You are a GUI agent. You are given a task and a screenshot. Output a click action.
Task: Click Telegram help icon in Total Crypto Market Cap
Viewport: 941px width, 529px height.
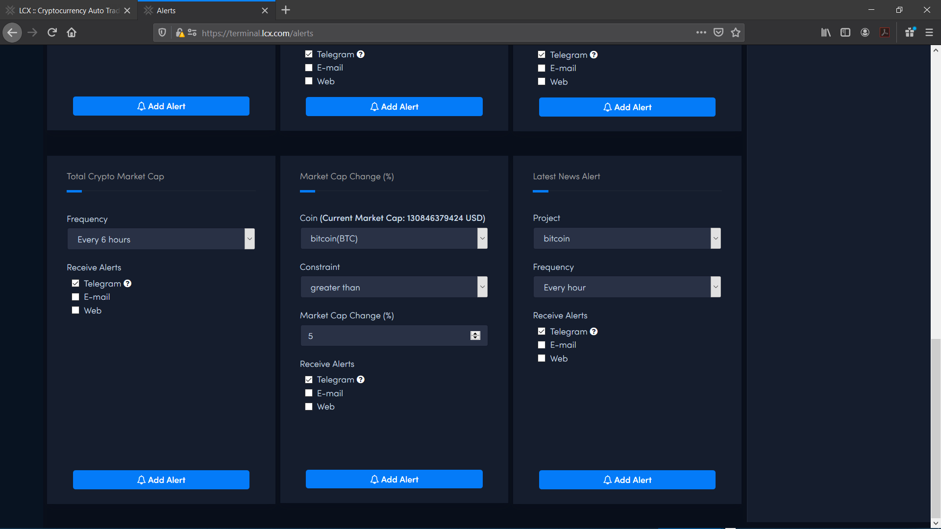click(127, 284)
